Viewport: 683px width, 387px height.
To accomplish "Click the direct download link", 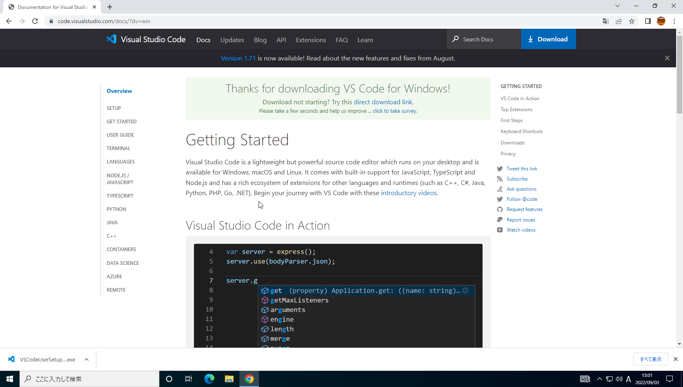I will 383,102.
